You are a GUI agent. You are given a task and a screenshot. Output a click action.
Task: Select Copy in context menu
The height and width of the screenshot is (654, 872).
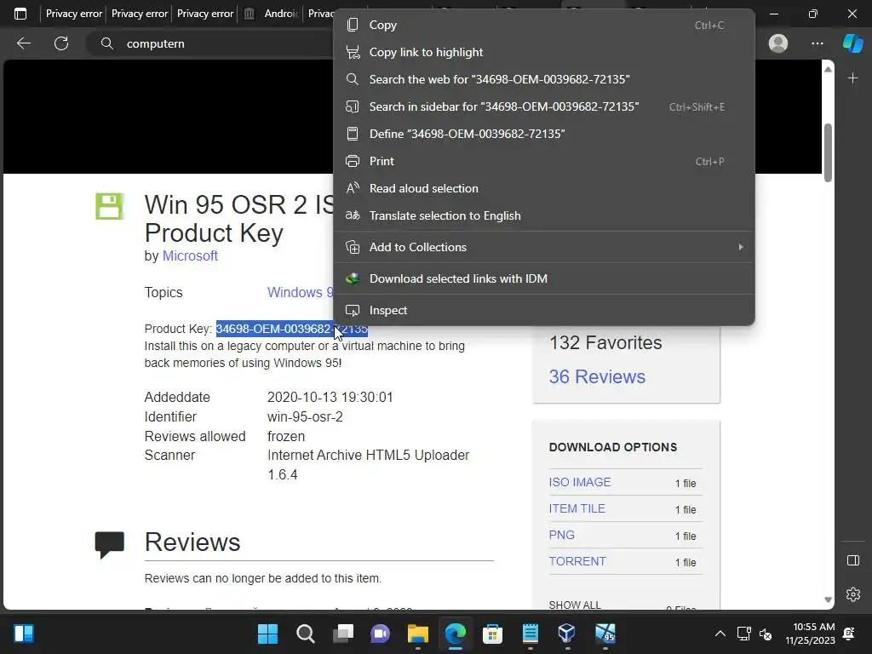[x=544, y=25]
